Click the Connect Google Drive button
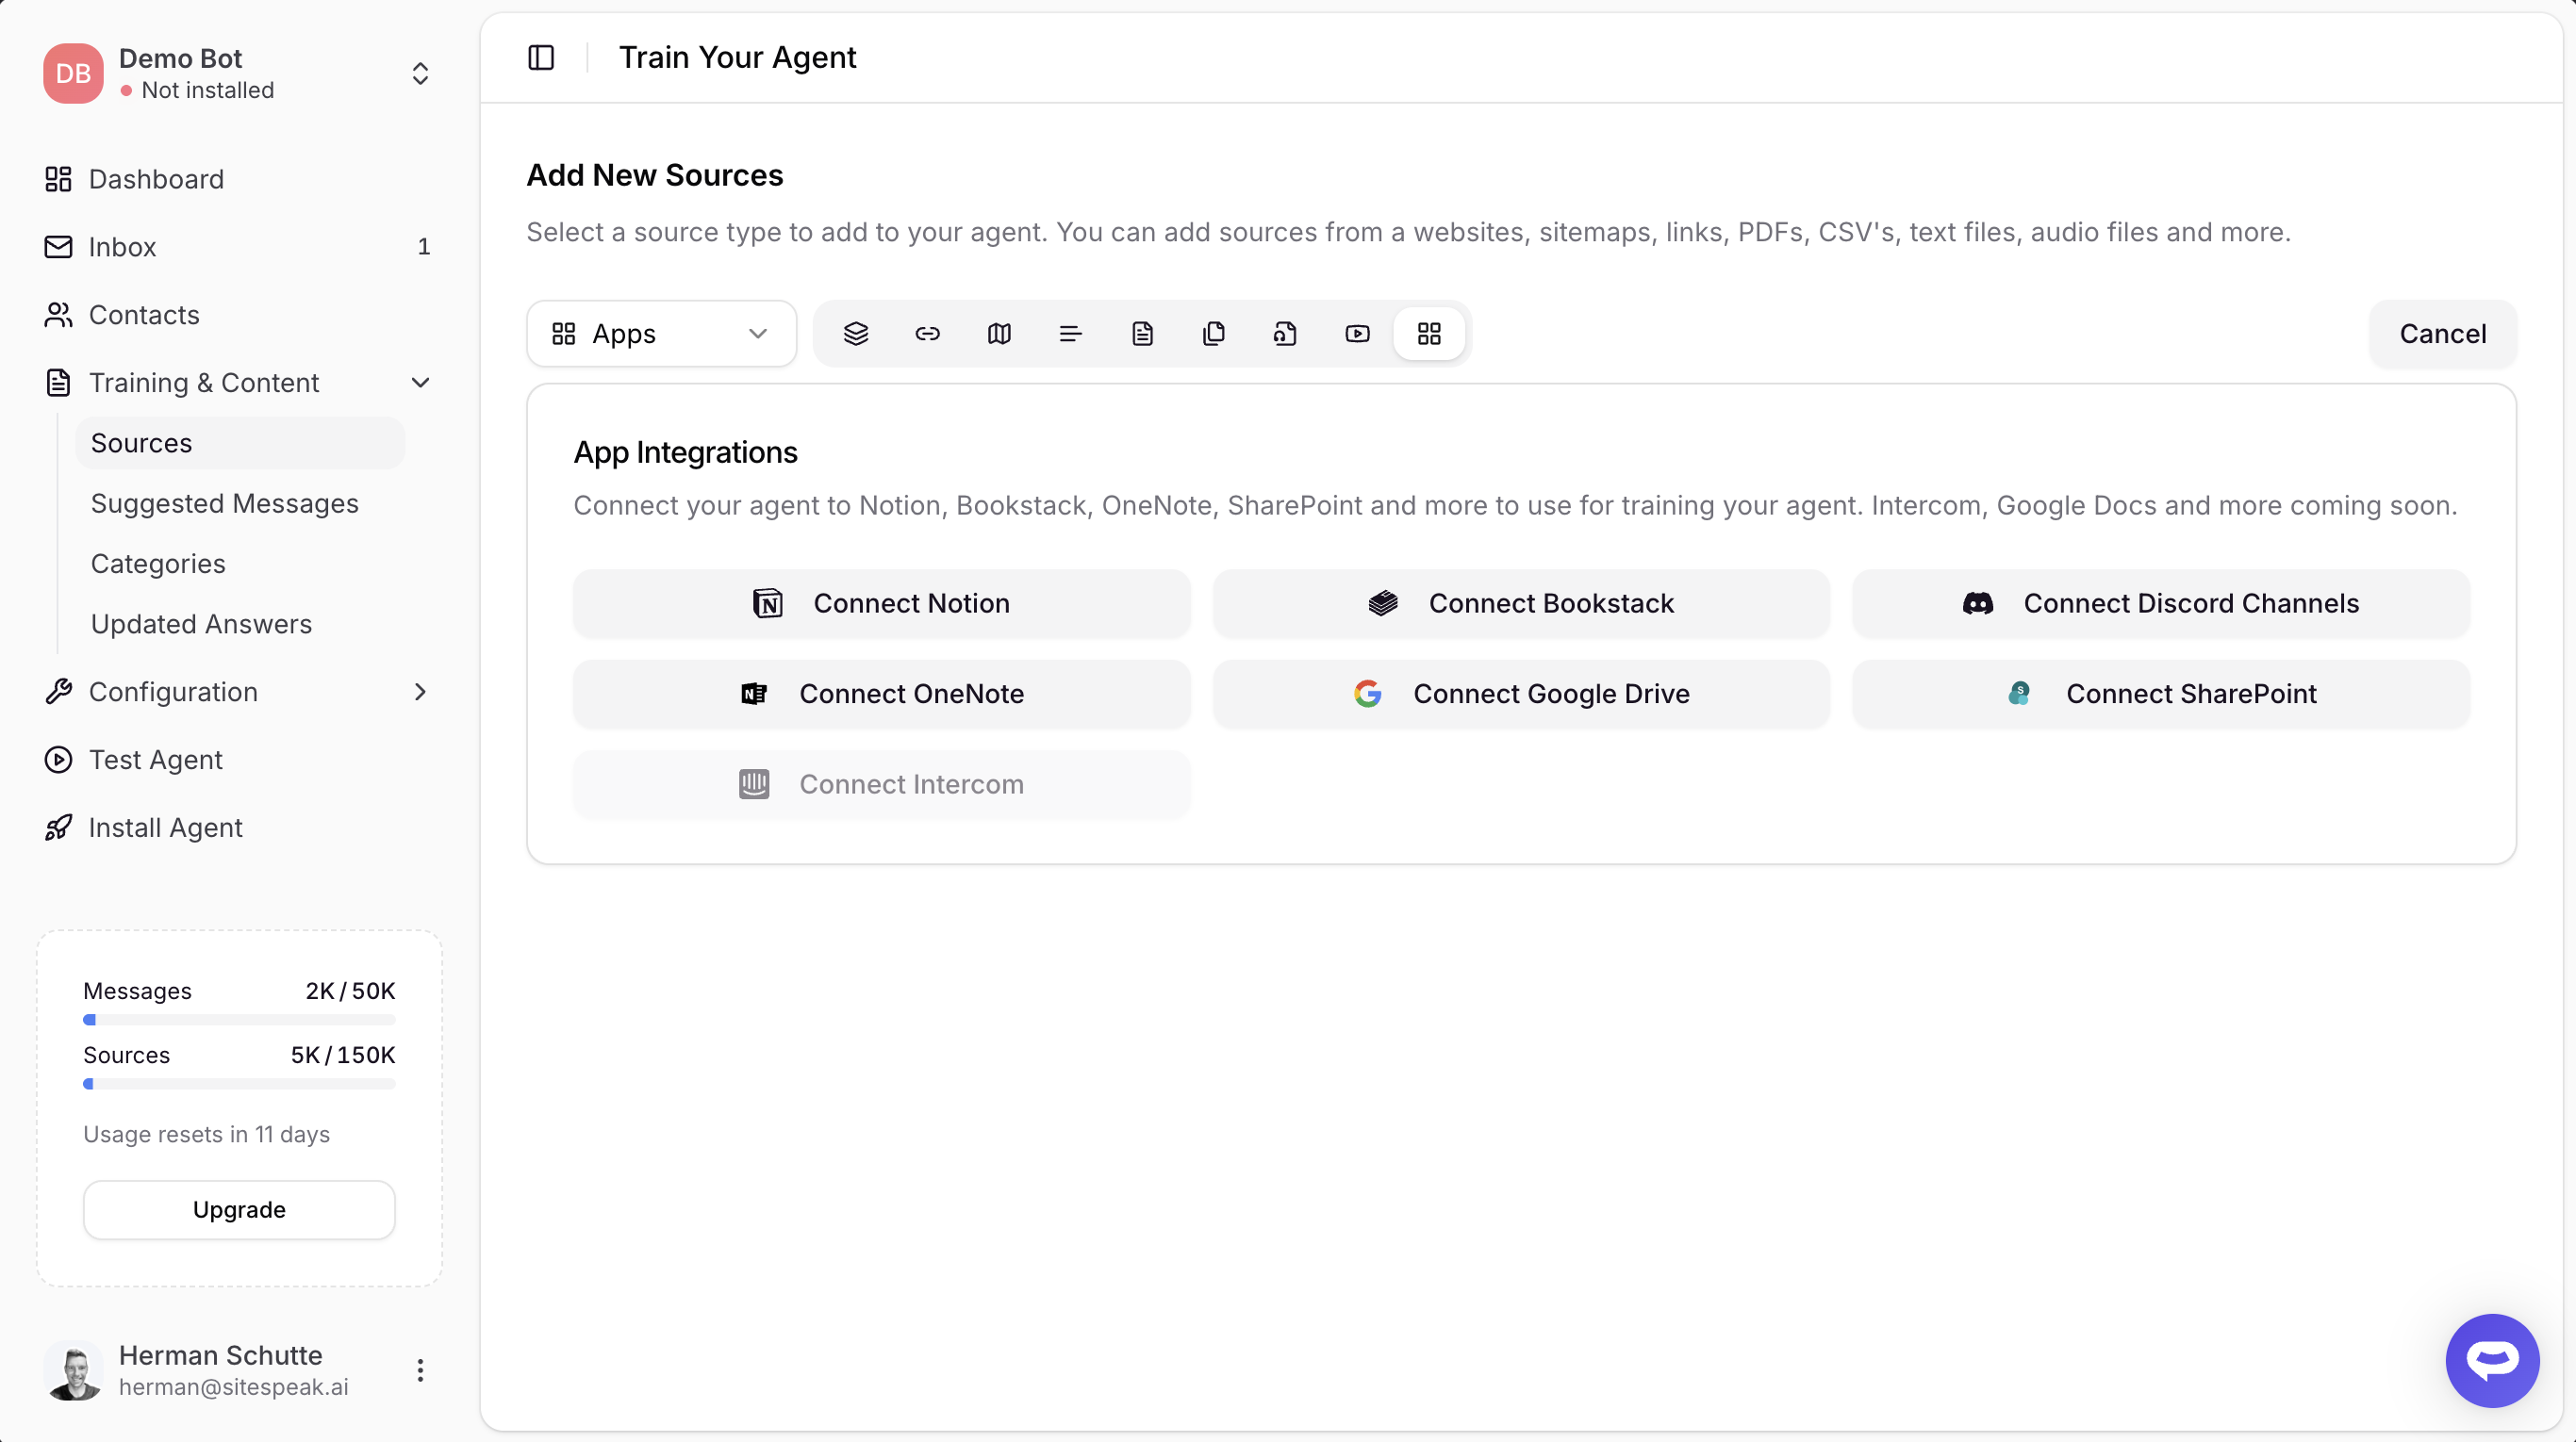The height and width of the screenshot is (1442, 2576). [x=1521, y=694]
